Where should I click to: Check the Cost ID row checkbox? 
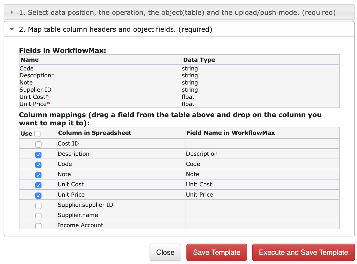tap(38, 144)
